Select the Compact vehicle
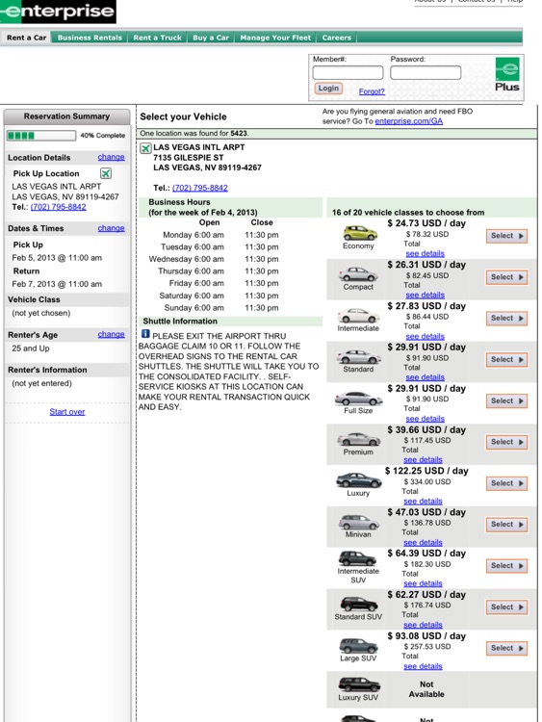Viewport: 542px width, 722px height. pyautogui.click(x=506, y=277)
